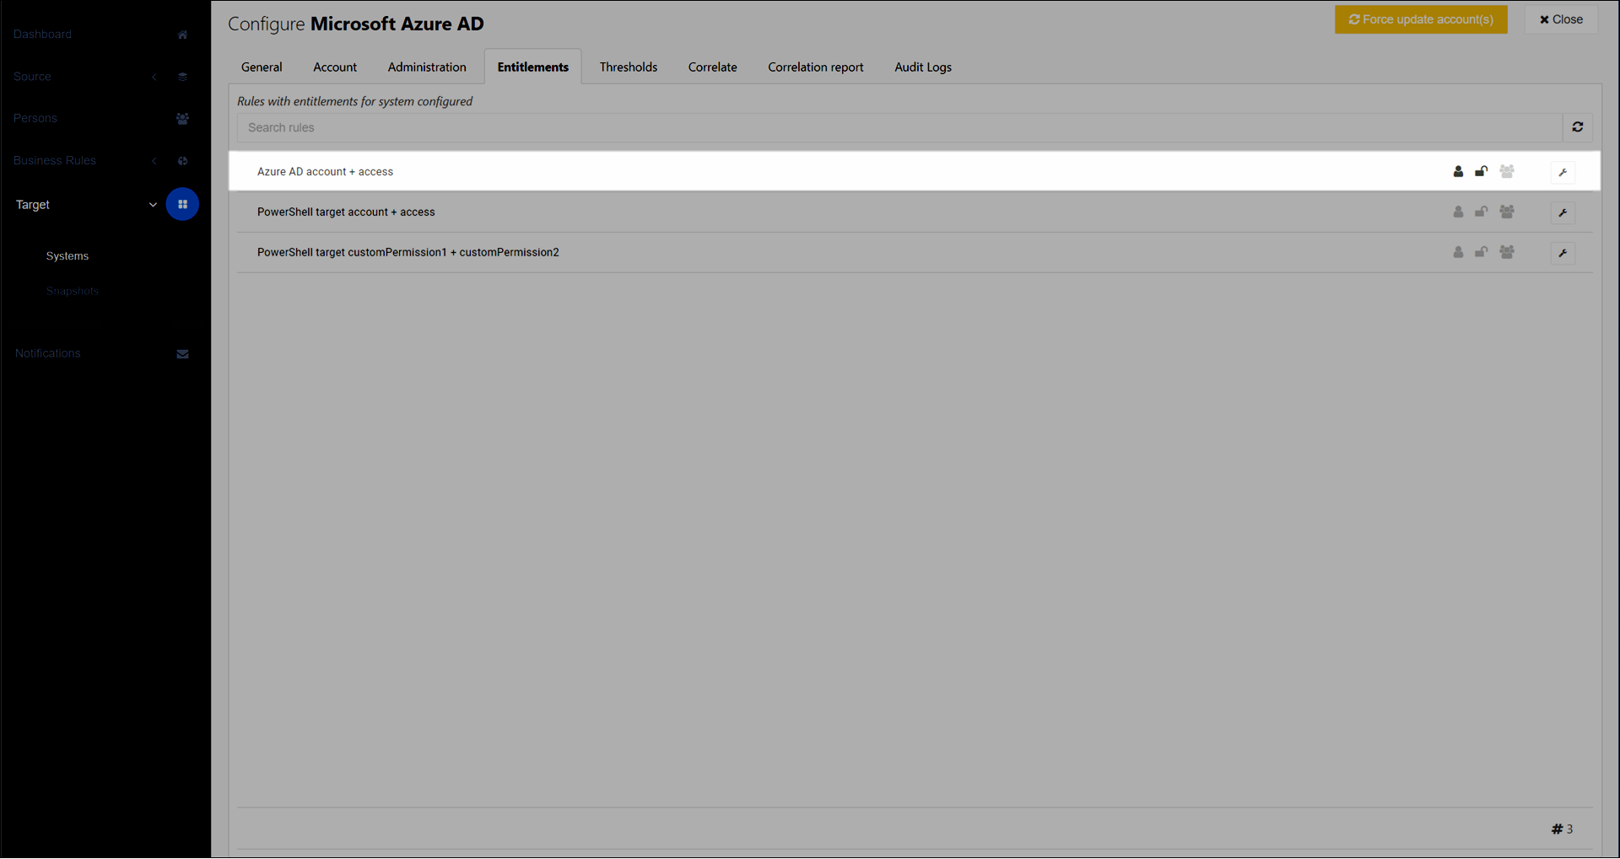
Task: Open Snapshots under Target
Action: point(73,292)
